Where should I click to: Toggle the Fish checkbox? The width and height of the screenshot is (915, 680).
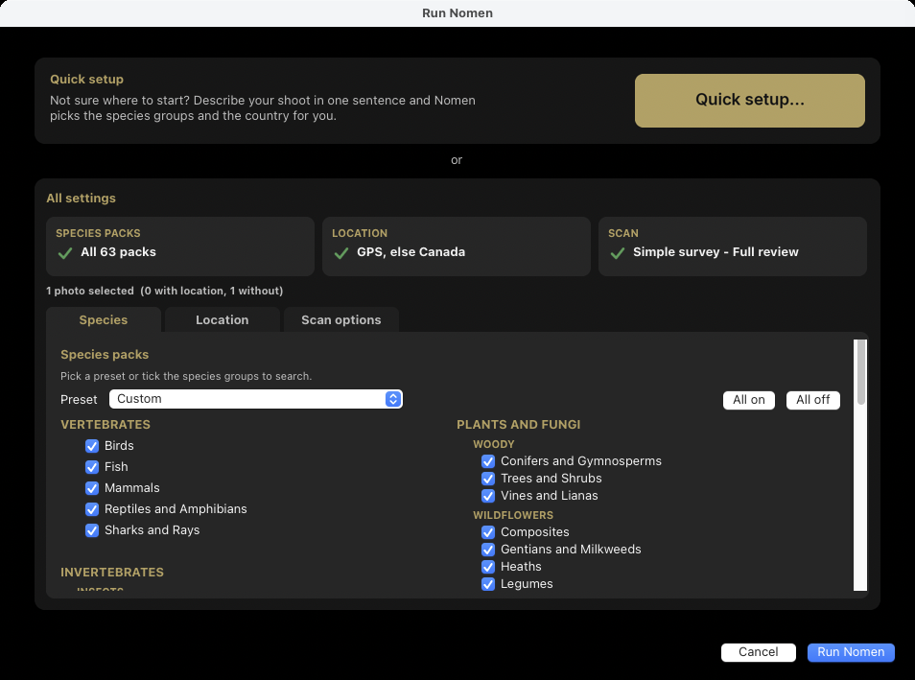[x=92, y=467]
